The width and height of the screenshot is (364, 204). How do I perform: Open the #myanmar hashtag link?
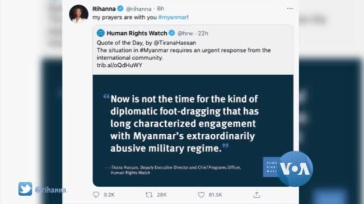click(x=172, y=17)
